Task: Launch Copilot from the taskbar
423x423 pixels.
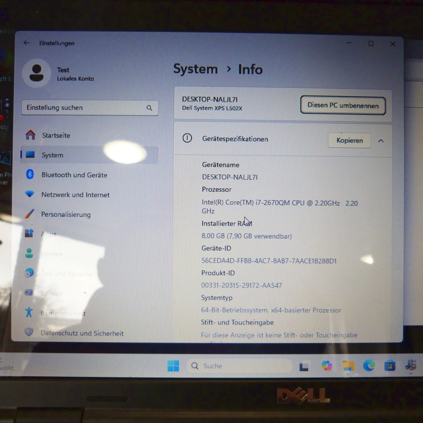Action: click(x=327, y=366)
